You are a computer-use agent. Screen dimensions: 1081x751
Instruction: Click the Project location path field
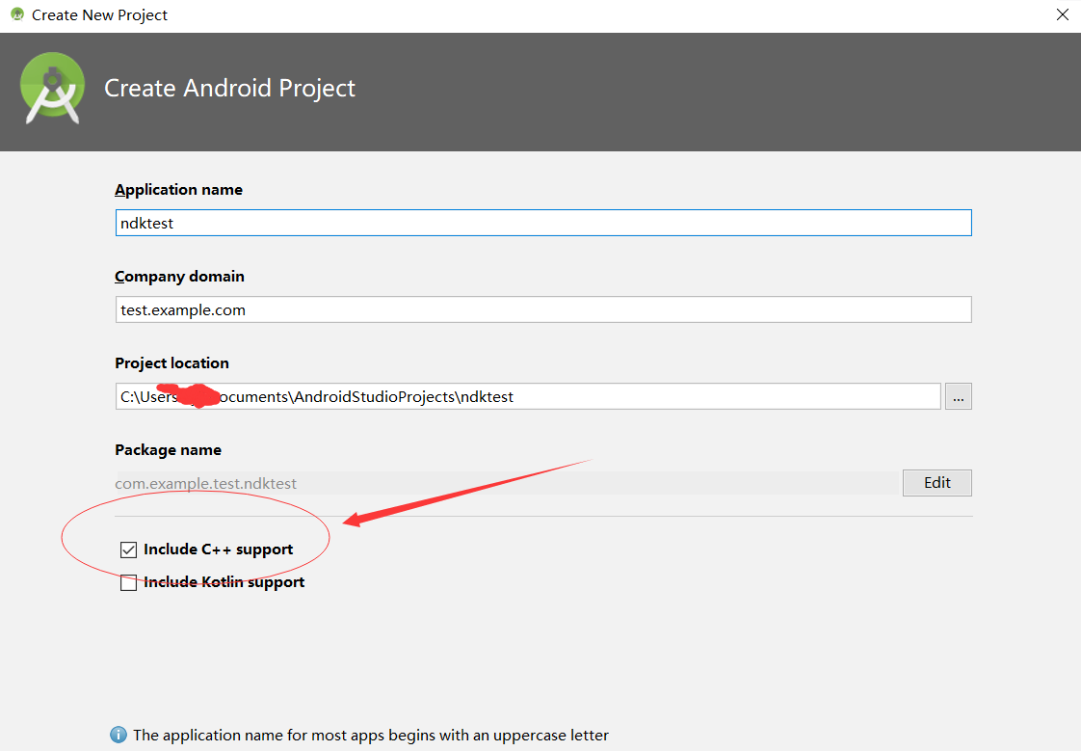pyautogui.click(x=528, y=396)
